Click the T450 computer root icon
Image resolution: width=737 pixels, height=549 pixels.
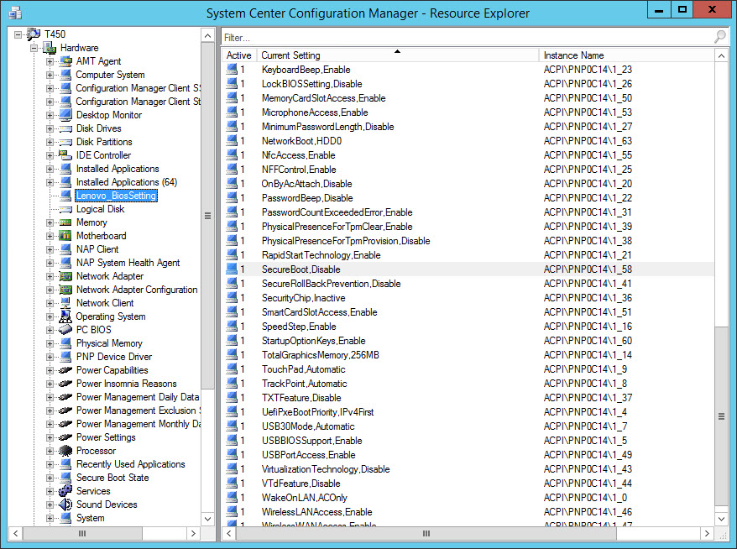34,34
